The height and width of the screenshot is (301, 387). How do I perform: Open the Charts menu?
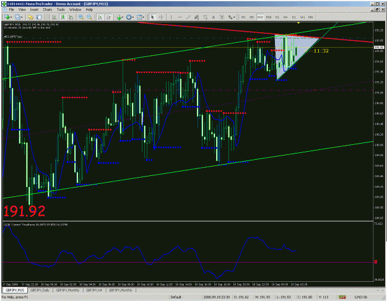[x=48, y=10]
